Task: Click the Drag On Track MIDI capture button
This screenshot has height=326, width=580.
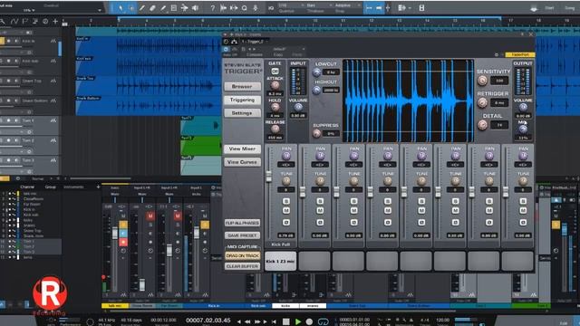Action: pyautogui.click(x=242, y=255)
